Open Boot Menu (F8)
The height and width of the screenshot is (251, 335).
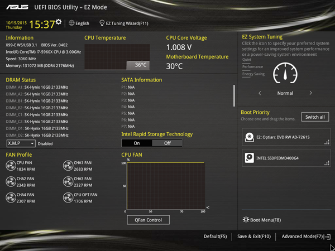tap(262, 220)
